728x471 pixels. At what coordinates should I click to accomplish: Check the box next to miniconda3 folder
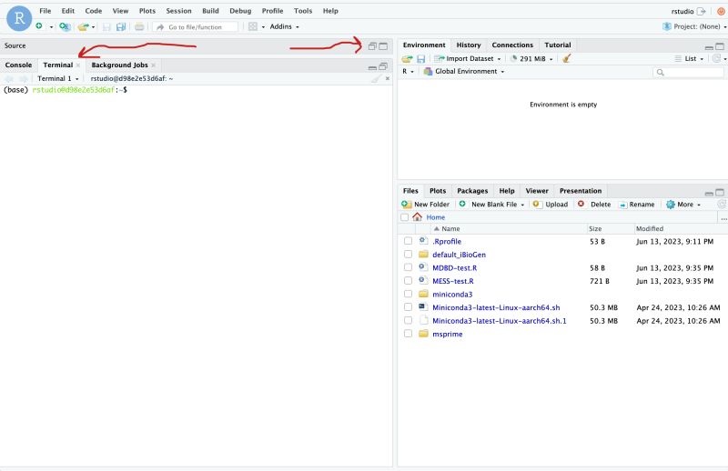point(408,294)
